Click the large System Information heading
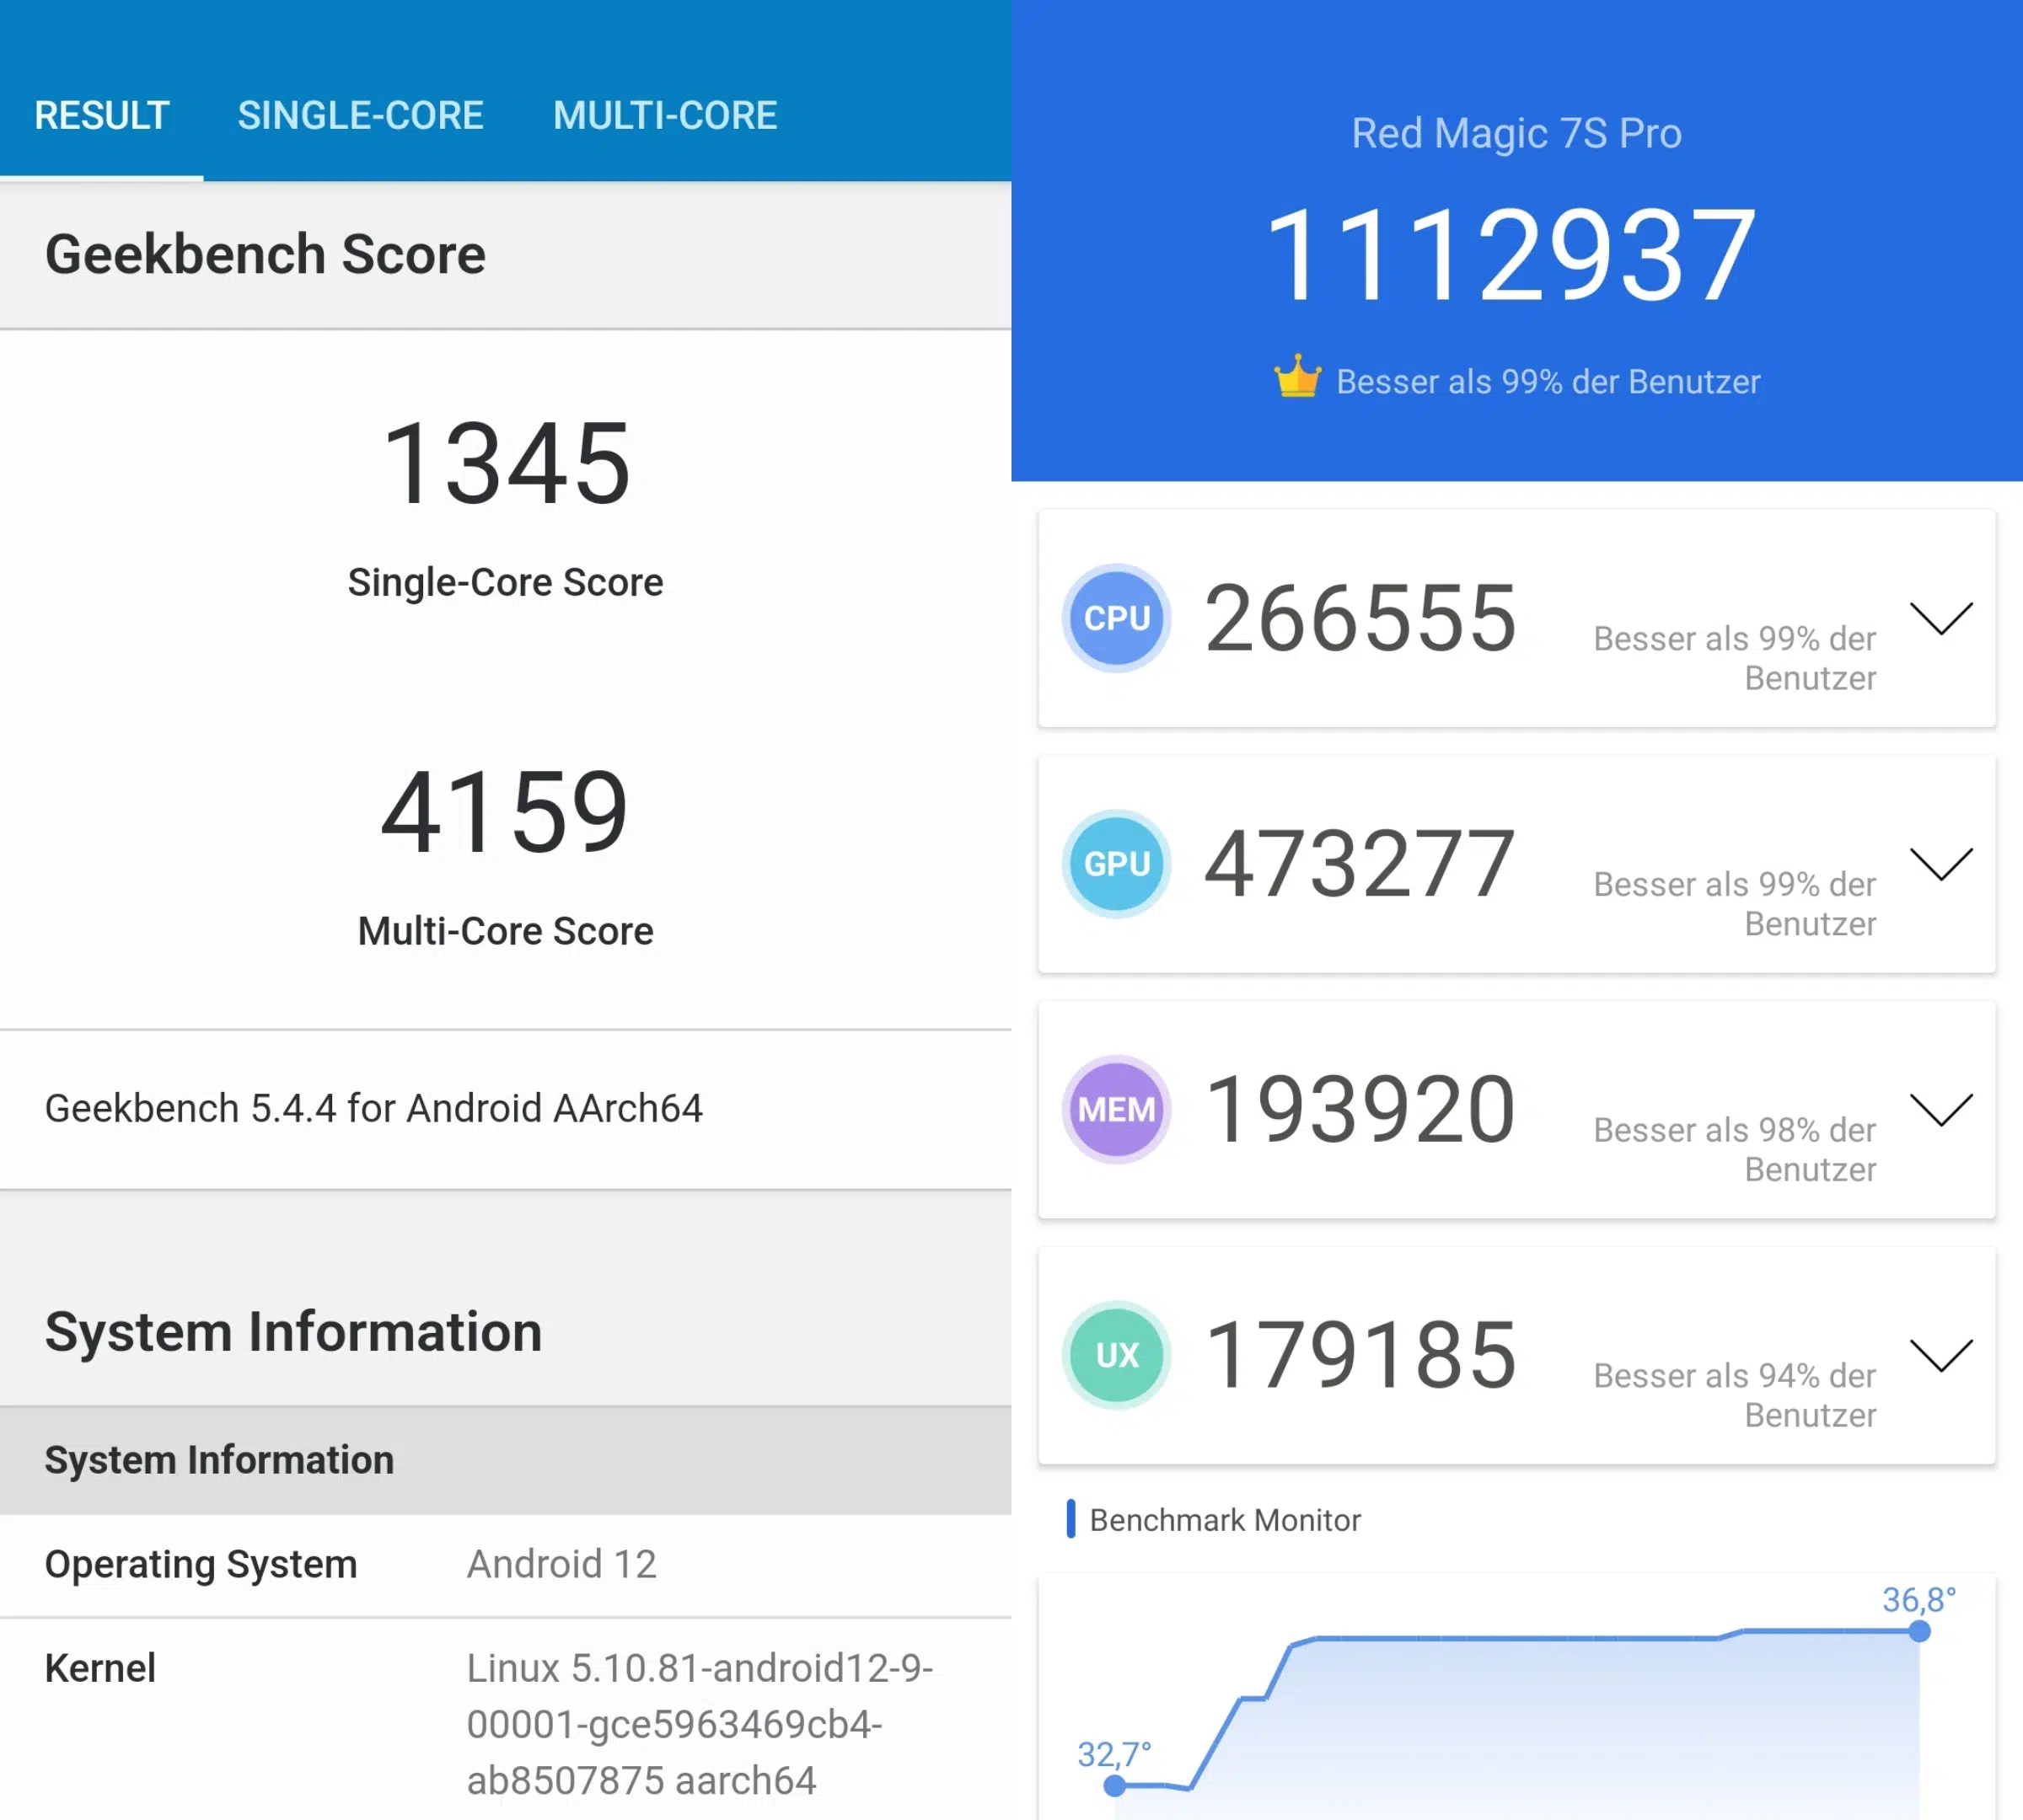This screenshot has width=2023, height=1820. (x=293, y=1332)
